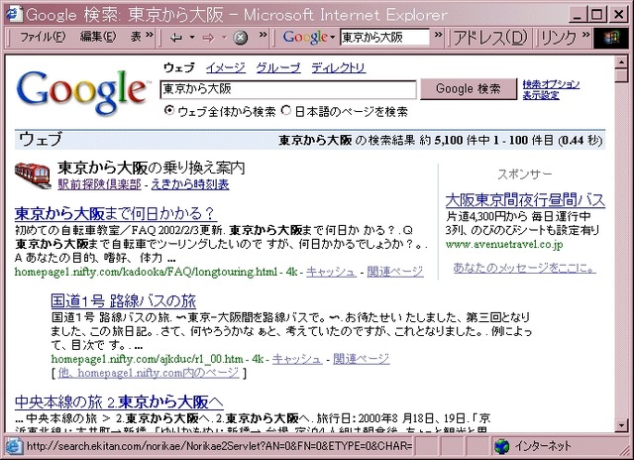Open result 東京から大阪まで何日かかる？

coord(115,213)
